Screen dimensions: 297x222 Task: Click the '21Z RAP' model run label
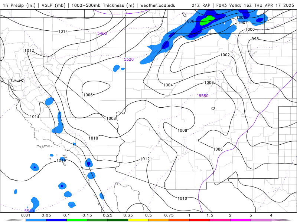[201, 5]
